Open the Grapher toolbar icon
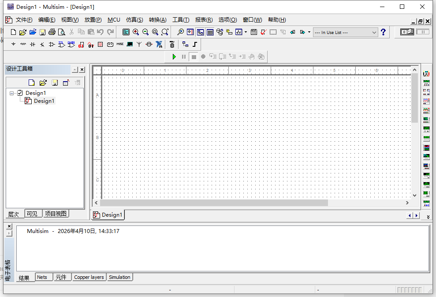 (238, 32)
